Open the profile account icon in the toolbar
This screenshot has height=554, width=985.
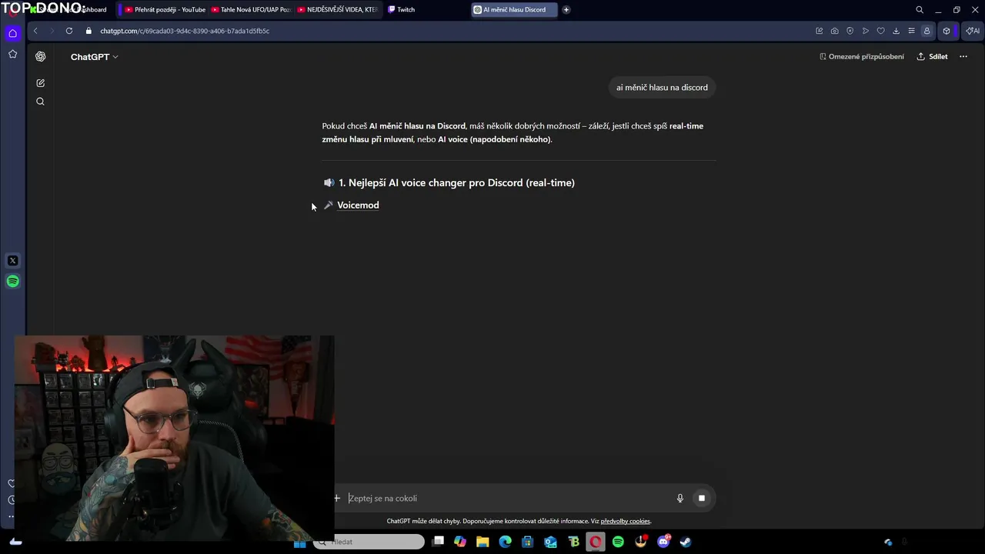[x=927, y=31]
